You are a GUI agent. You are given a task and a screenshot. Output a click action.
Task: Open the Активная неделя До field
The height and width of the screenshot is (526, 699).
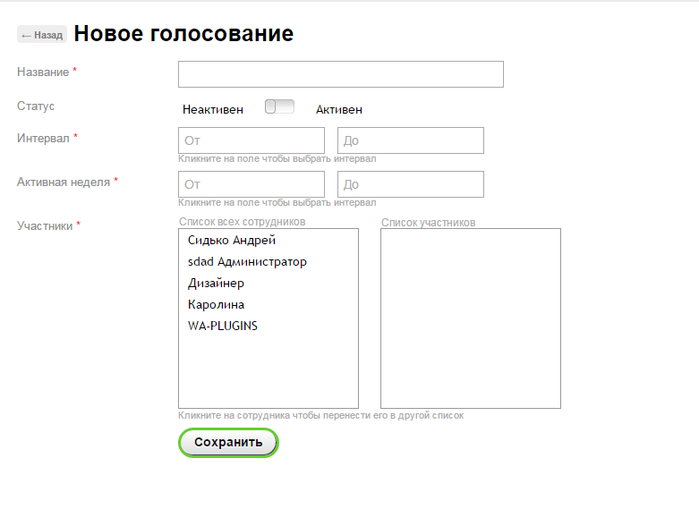(411, 184)
